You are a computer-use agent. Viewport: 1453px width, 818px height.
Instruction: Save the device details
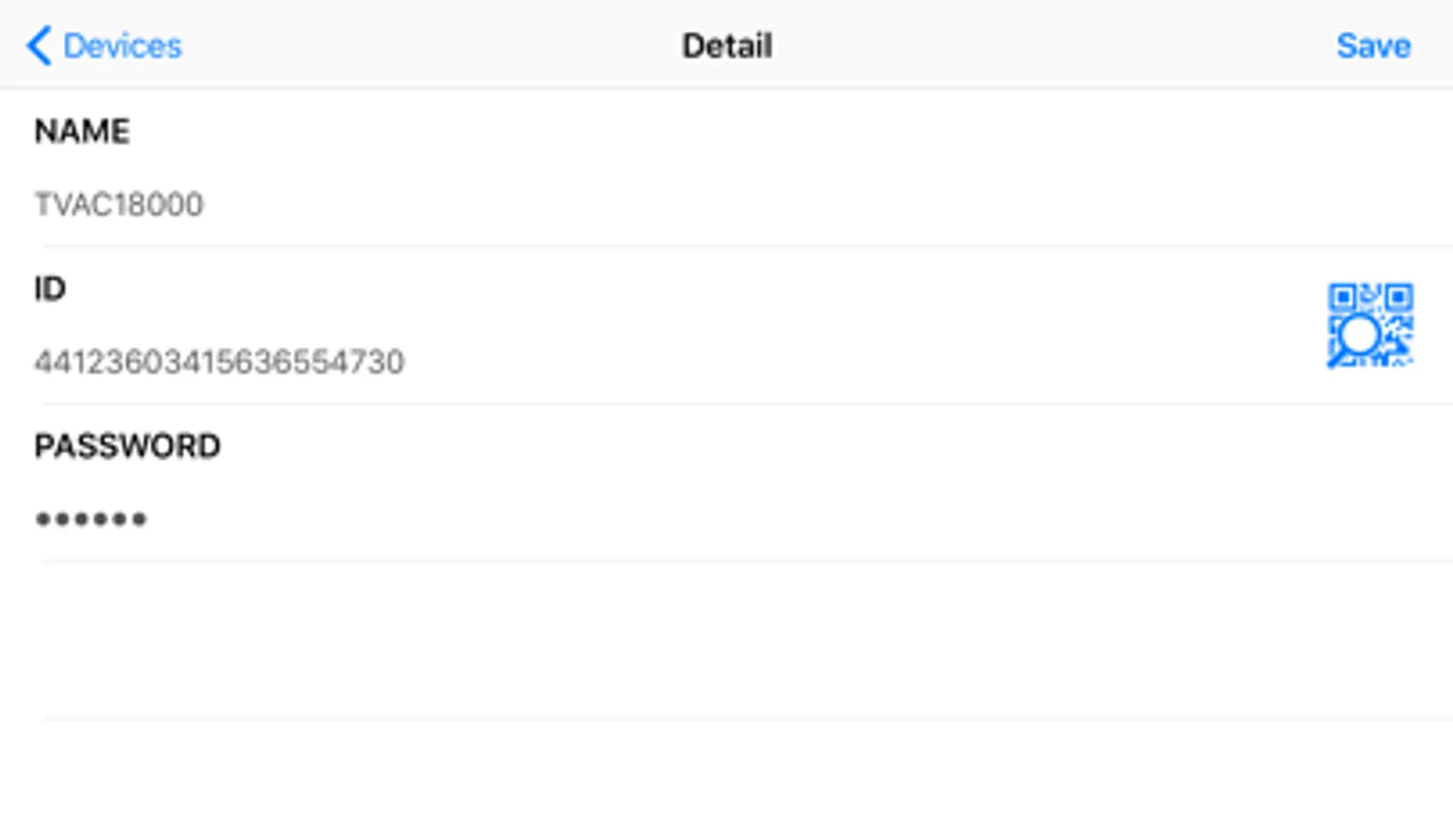pyautogui.click(x=1373, y=45)
